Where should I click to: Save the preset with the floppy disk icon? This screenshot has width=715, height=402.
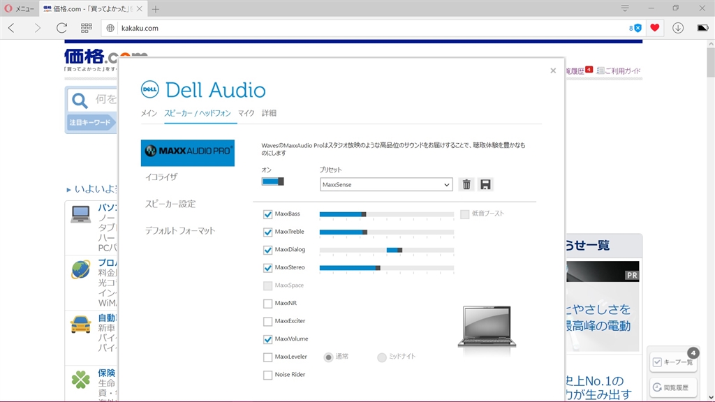[x=485, y=184]
